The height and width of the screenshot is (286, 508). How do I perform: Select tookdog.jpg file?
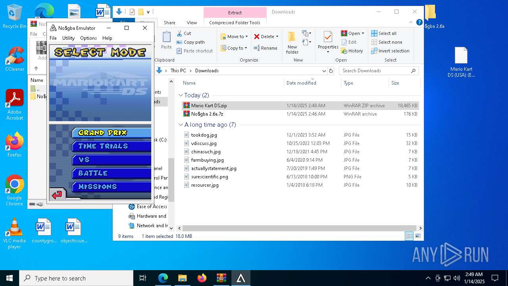(300, 135)
